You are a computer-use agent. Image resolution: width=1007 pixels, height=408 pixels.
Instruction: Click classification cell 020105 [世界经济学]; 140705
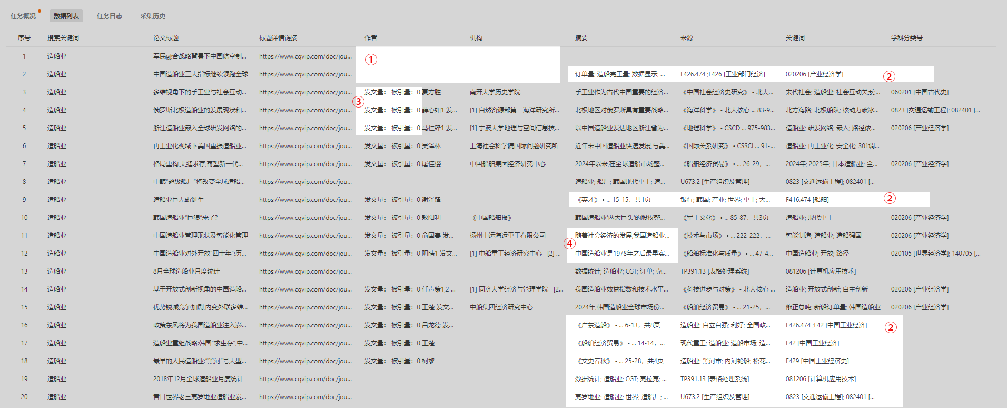[x=935, y=254]
